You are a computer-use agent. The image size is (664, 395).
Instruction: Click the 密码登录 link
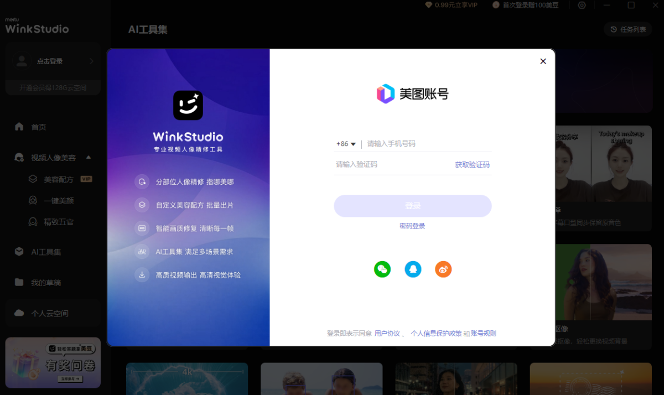point(412,226)
